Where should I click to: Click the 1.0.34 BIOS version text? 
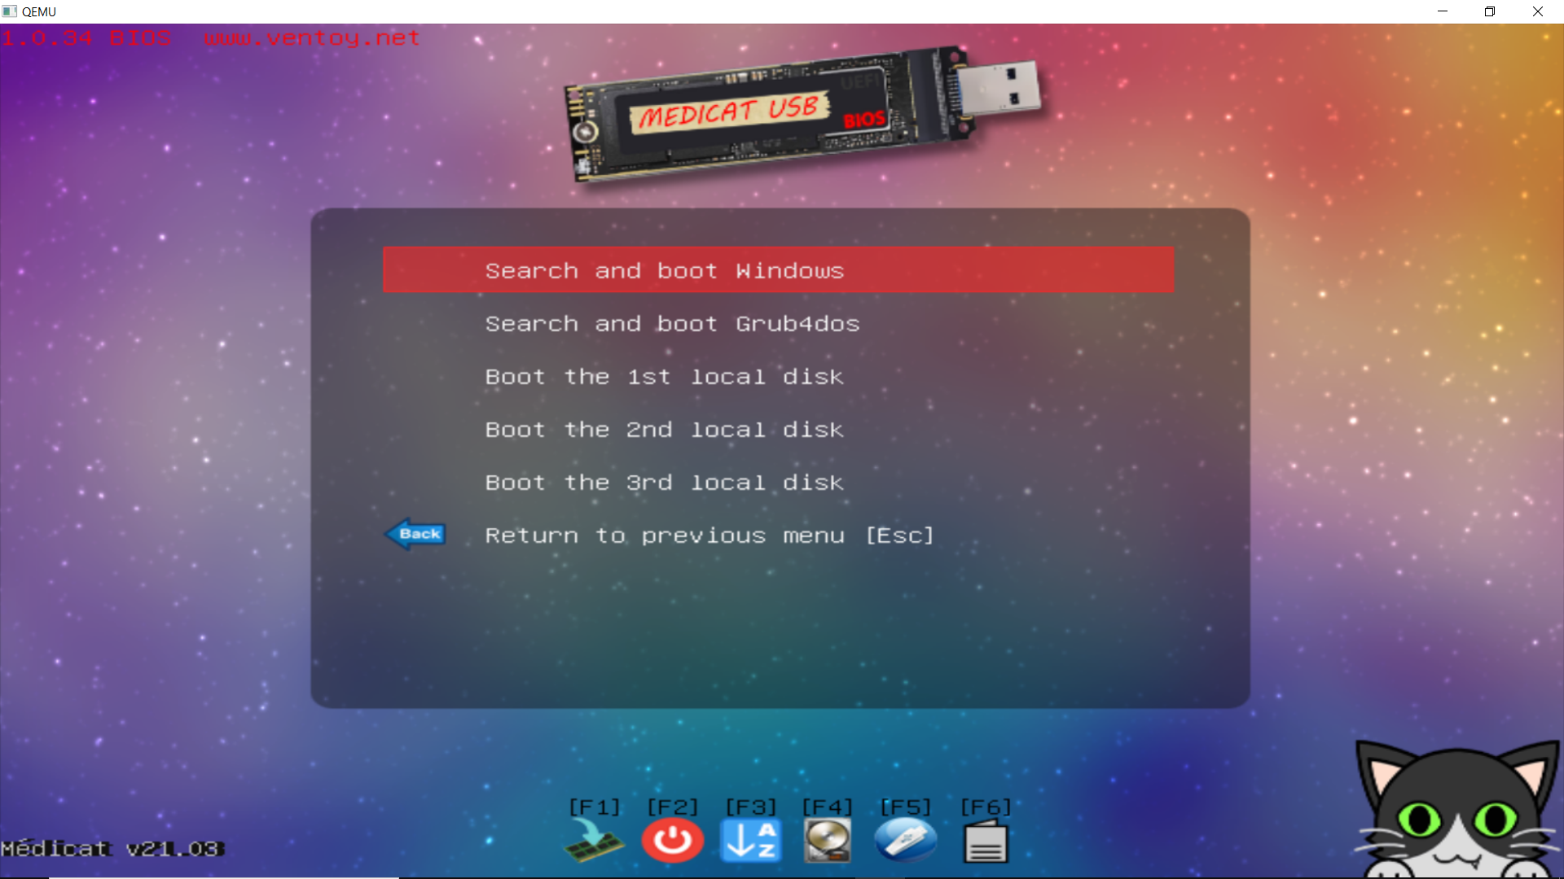coord(86,38)
